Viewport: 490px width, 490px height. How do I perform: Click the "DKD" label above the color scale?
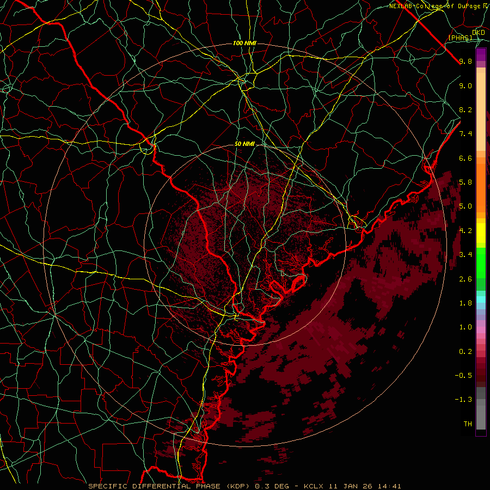coord(479,33)
